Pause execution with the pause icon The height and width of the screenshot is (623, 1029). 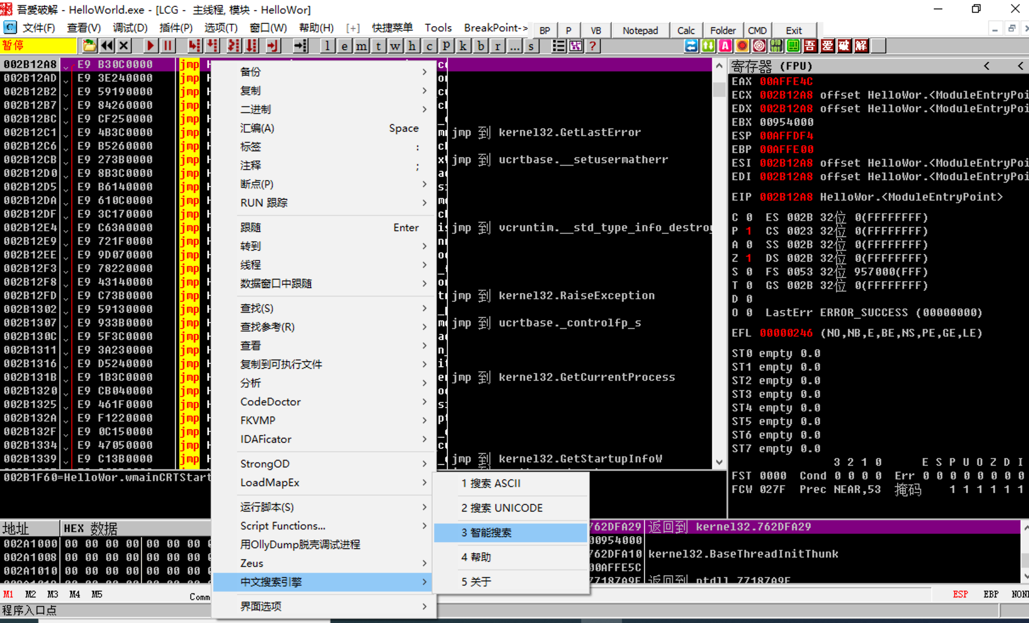coord(167,46)
